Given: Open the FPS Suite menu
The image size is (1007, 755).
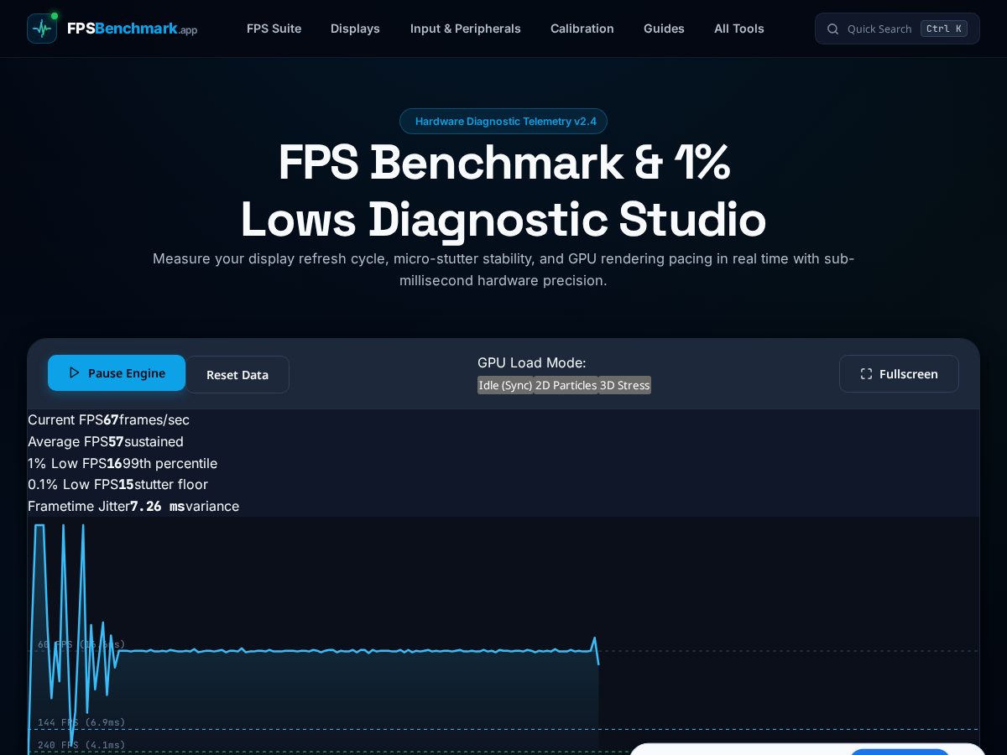Looking at the screenshot, I should click(x=274, y=29).
